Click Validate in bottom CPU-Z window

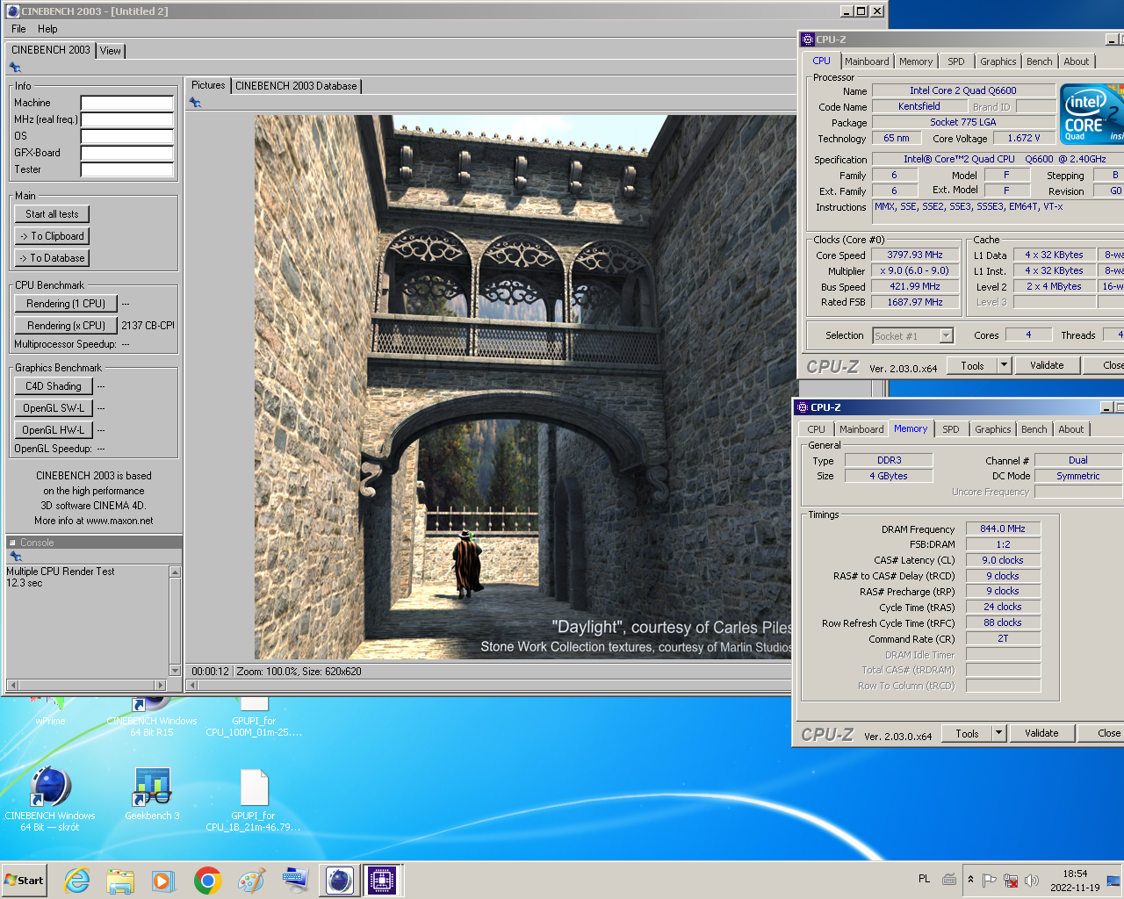click(1041, 733)
